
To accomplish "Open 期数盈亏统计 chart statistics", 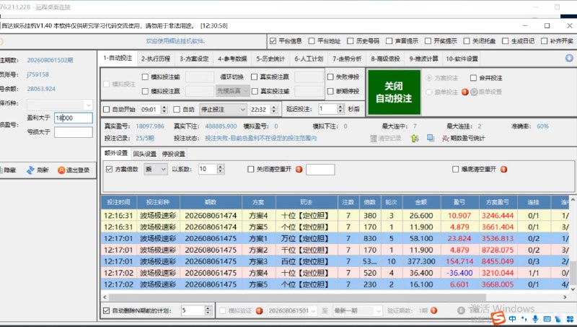I will (463, 139).
